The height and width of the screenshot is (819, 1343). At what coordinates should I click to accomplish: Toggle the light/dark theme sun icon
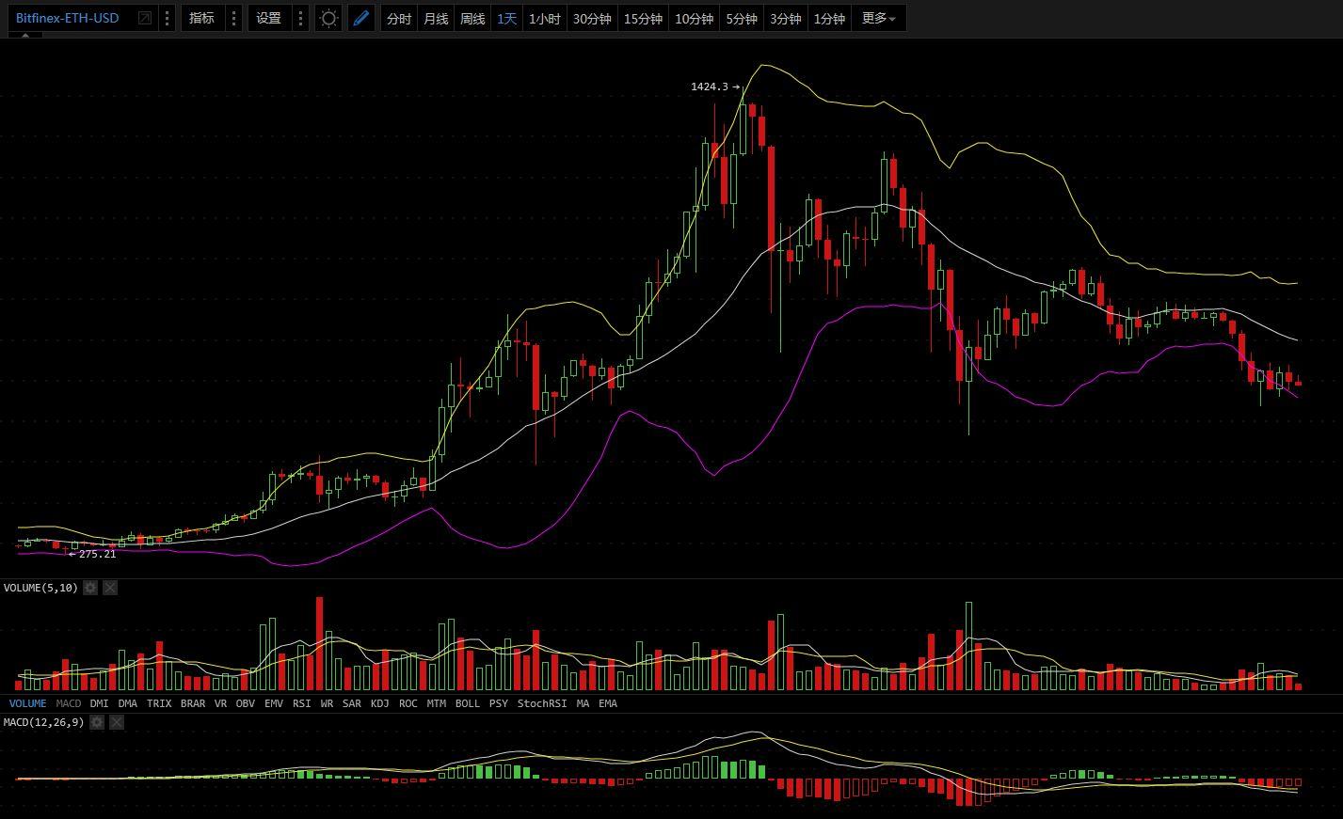pos(328,18)
